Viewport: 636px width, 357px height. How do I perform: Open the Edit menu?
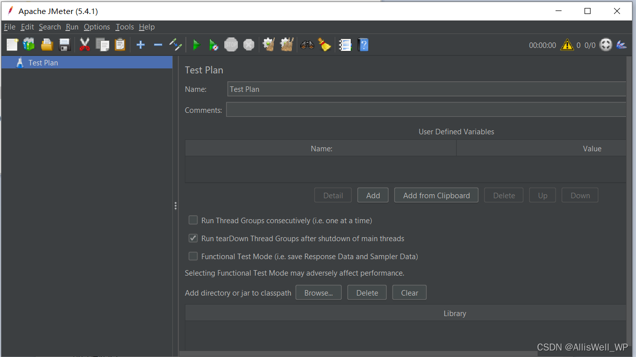(27, 27)
